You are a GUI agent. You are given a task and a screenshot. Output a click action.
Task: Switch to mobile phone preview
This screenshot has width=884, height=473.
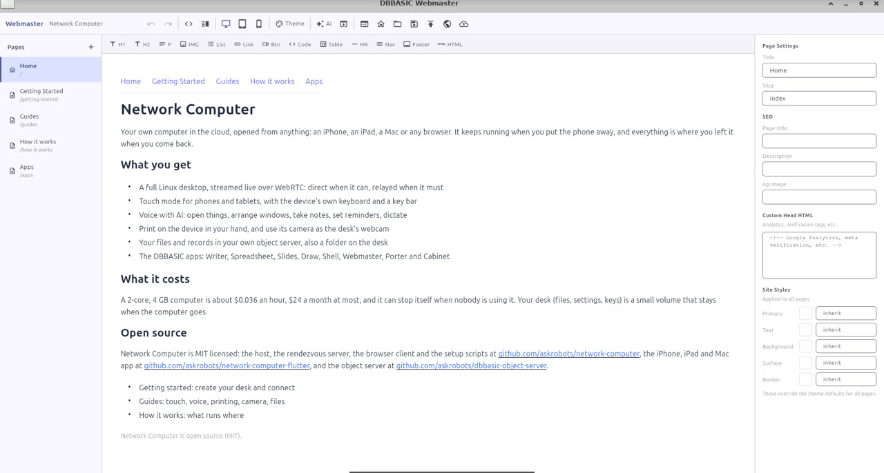click(x=259, y=24)
